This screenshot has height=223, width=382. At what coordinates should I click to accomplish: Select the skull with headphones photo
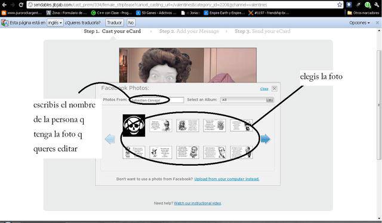(x=134, y=125)
